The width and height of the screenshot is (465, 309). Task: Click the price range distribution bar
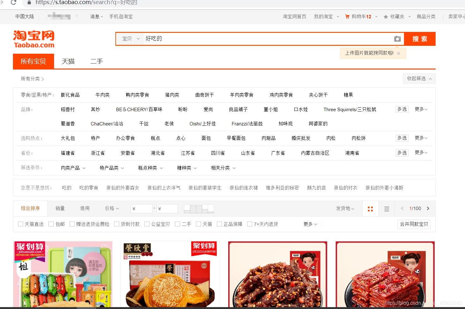(199, 209)
